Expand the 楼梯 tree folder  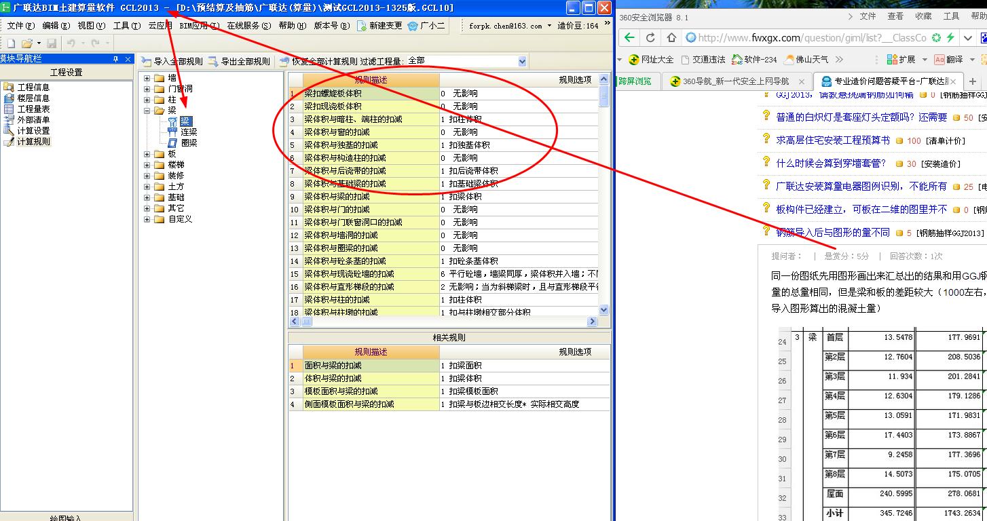147,165
